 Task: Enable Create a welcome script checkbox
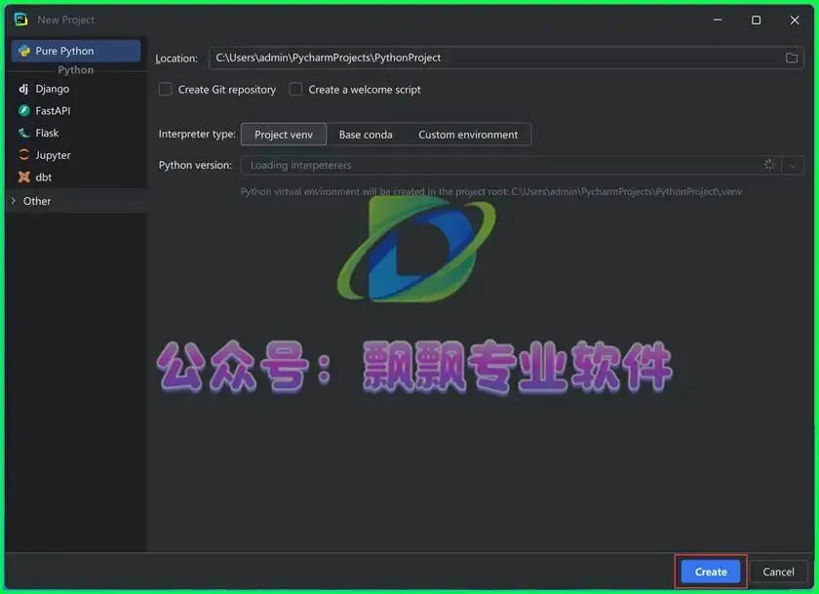pos(295,90)
